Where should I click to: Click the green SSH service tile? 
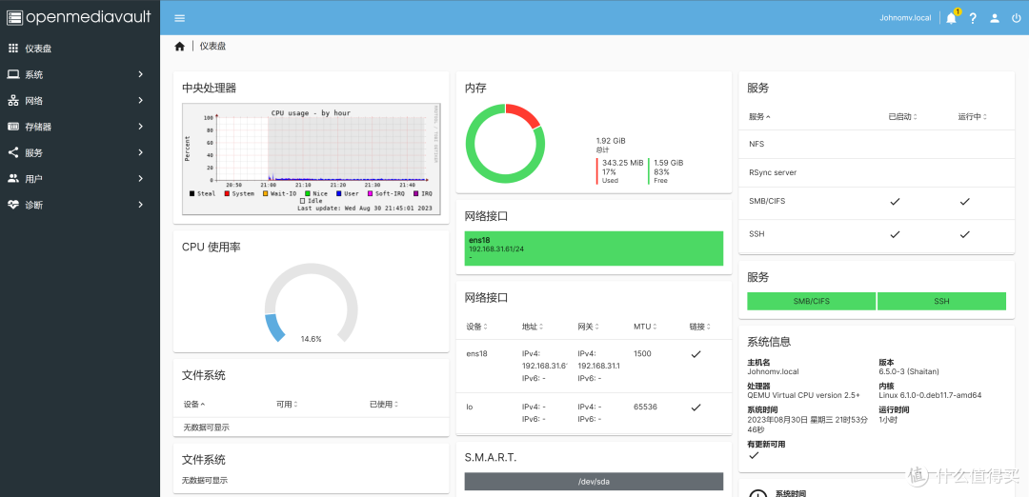pyautogui.click(x=941, y=302)
